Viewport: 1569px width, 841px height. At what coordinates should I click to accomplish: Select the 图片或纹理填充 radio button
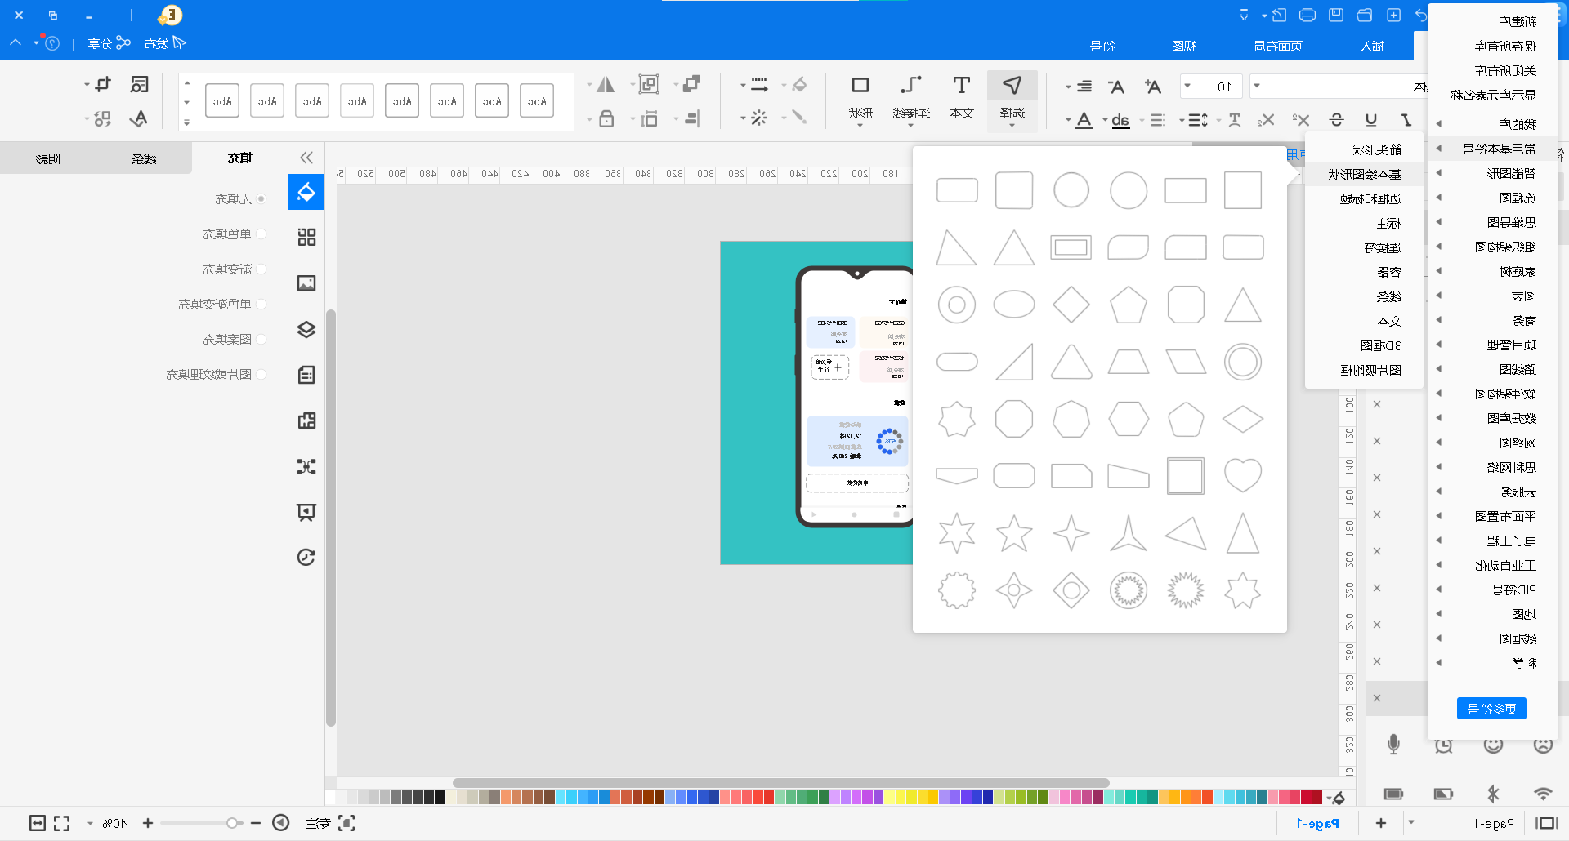pyautogui.click(x=261, y=374)
